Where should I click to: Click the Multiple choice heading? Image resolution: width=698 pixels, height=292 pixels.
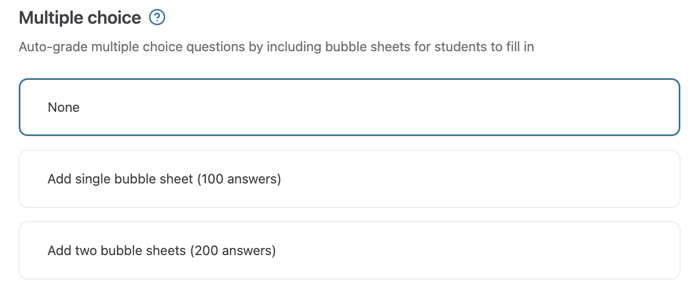(x=80, y=18)
